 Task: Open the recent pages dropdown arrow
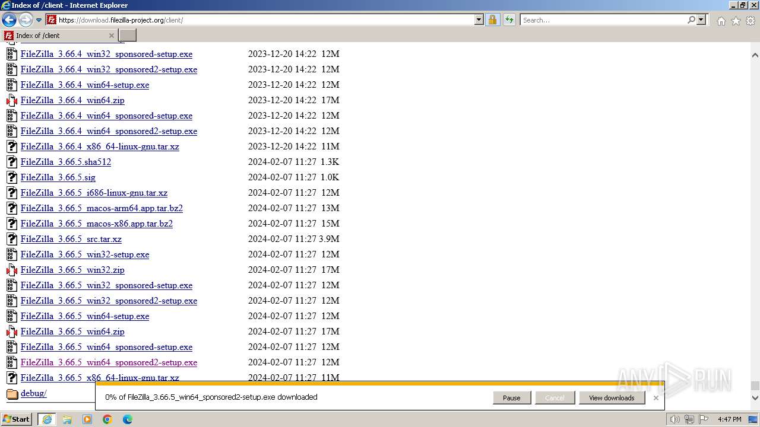coord(39,20)
